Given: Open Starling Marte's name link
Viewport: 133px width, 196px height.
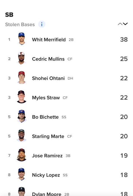Looking at the screenshot, I should coord(48,136).
